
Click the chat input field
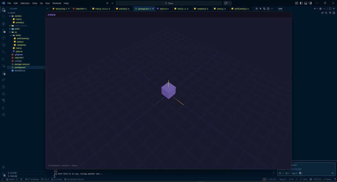coord(306,169)
